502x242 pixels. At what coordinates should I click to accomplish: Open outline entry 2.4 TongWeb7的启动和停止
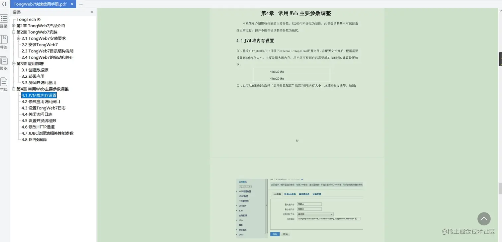point(47,57)
